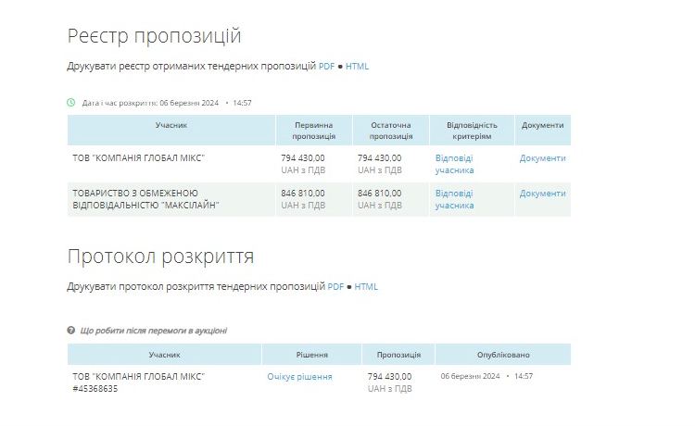Open documents of КОМПАНІЯ ГЛОБАЛ МІКС

click(542, 158)
